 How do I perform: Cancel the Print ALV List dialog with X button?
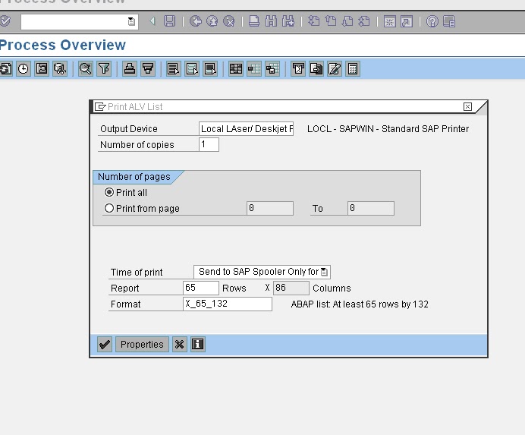point(180,344)
